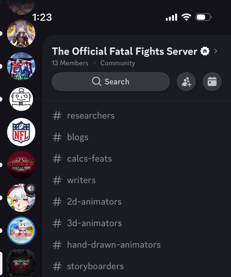
Task: Tap The Official Fatal Fights Server title
Action: [125, 51]
